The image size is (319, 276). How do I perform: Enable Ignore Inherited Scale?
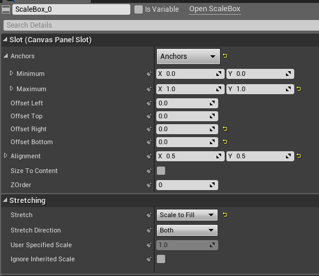click(x=161, y=259)
